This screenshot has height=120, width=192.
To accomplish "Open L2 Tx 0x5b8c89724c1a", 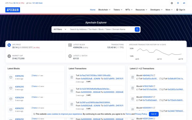I will [x=176, y=79].
